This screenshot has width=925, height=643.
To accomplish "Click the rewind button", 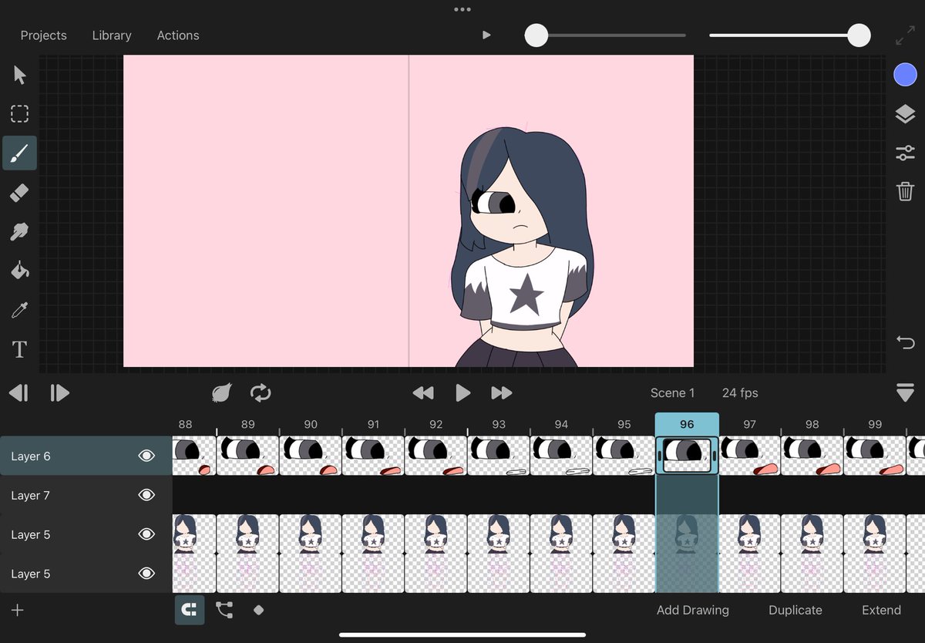I will tap(422, 393).
